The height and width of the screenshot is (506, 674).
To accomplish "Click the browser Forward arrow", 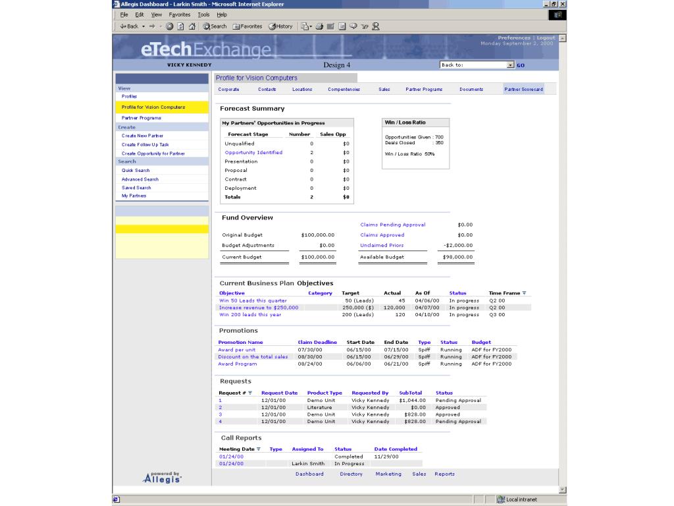I will pos(152,26).
